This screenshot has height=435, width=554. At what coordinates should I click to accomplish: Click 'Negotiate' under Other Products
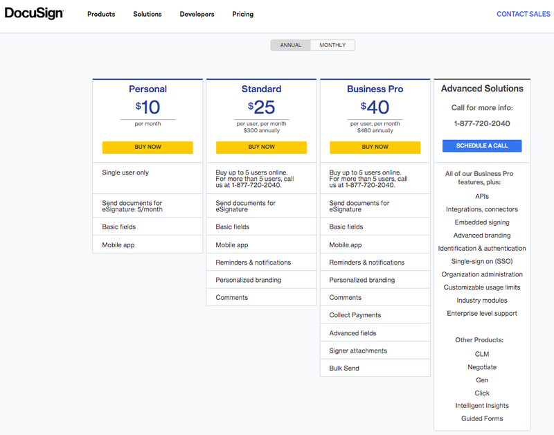482,367
